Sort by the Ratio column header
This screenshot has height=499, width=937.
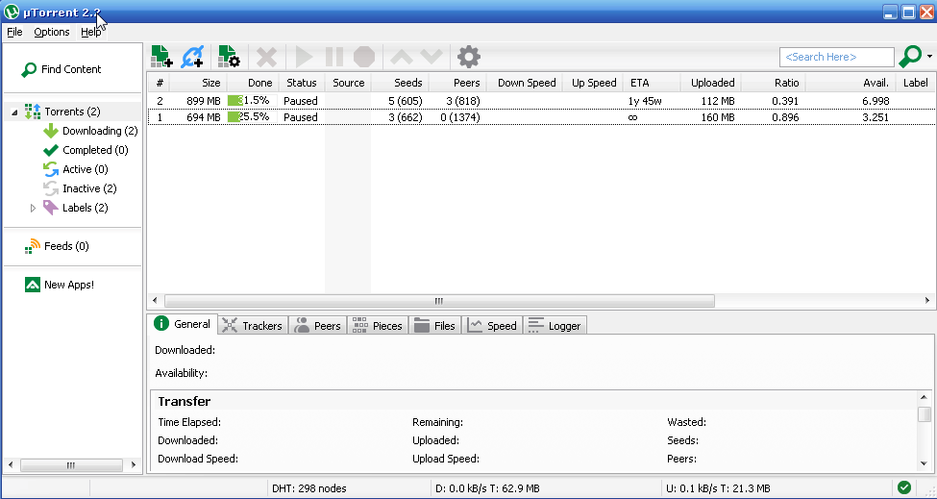click(774, 83)
